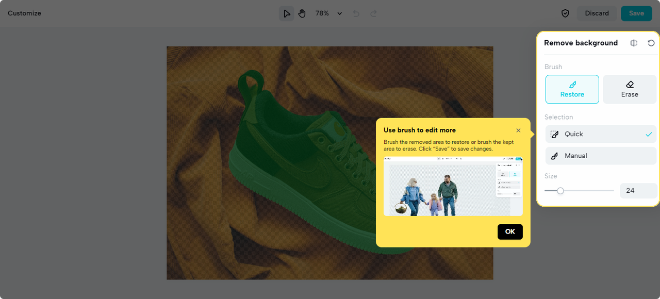Select the hand pan tool

[302, 13]
